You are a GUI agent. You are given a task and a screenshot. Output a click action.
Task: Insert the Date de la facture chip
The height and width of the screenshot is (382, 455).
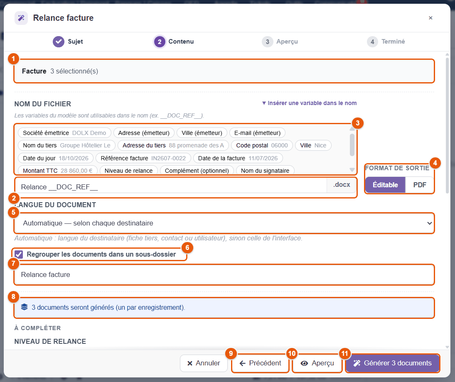(238, 158)
